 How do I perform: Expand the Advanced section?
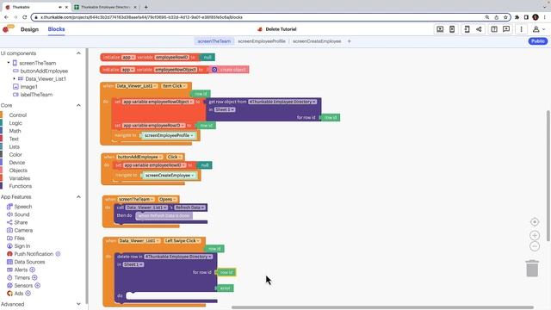[x=78, y=304]
